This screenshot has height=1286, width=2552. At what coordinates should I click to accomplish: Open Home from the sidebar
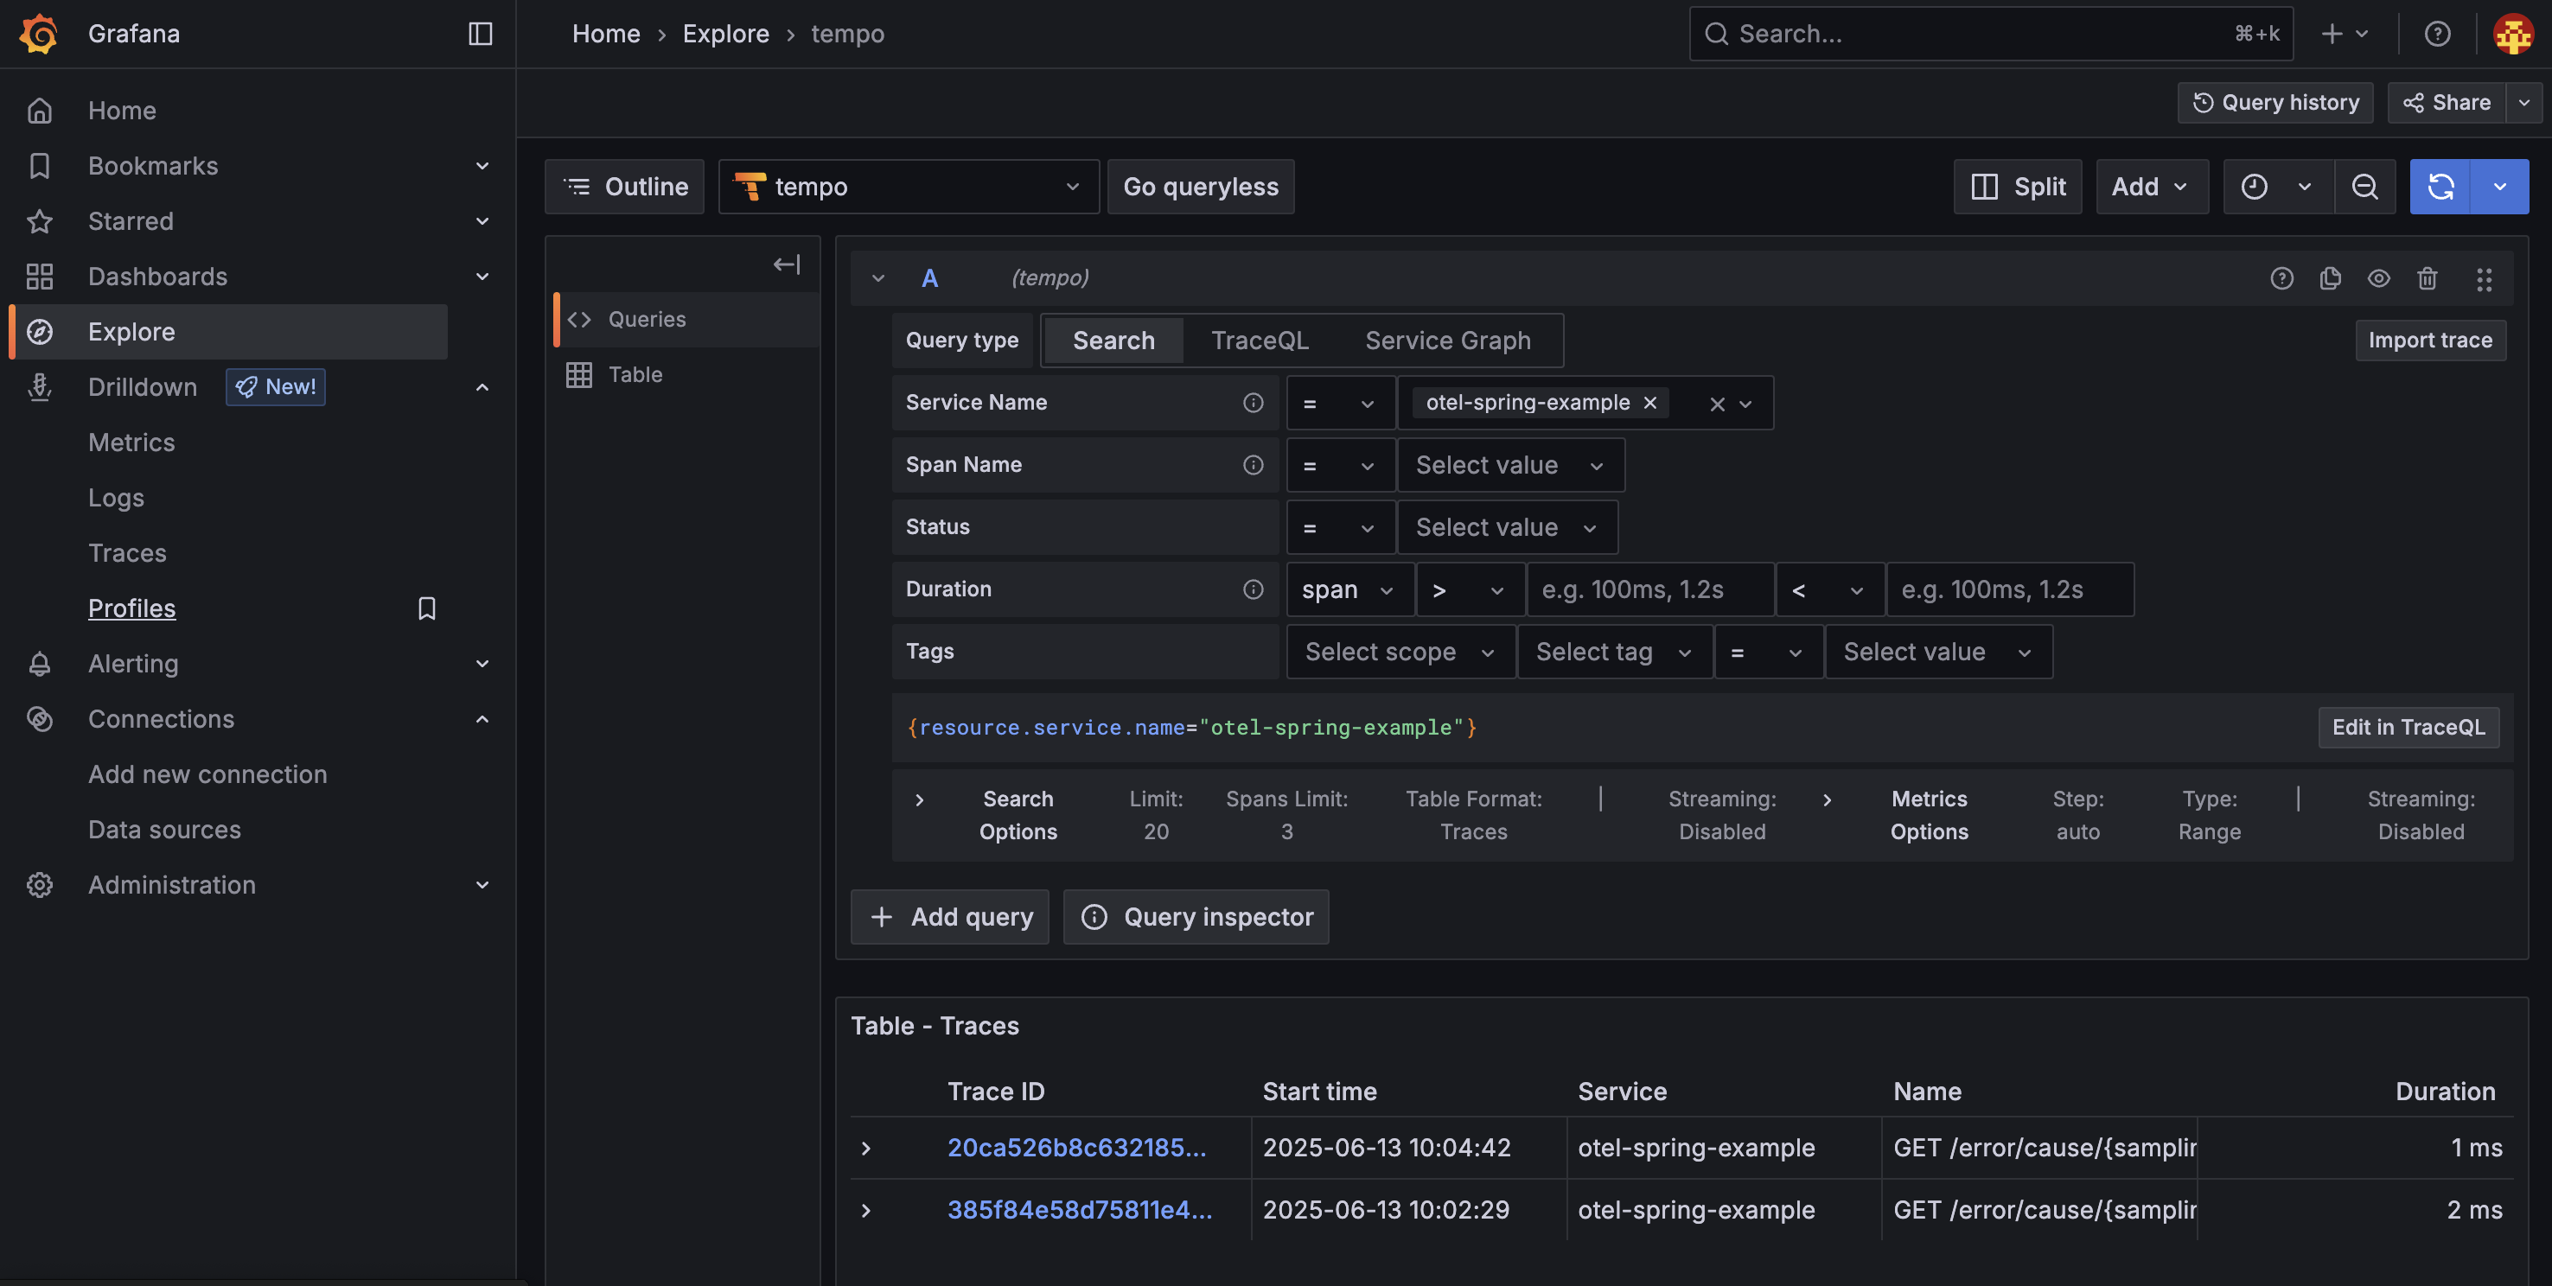click(122, 110)
